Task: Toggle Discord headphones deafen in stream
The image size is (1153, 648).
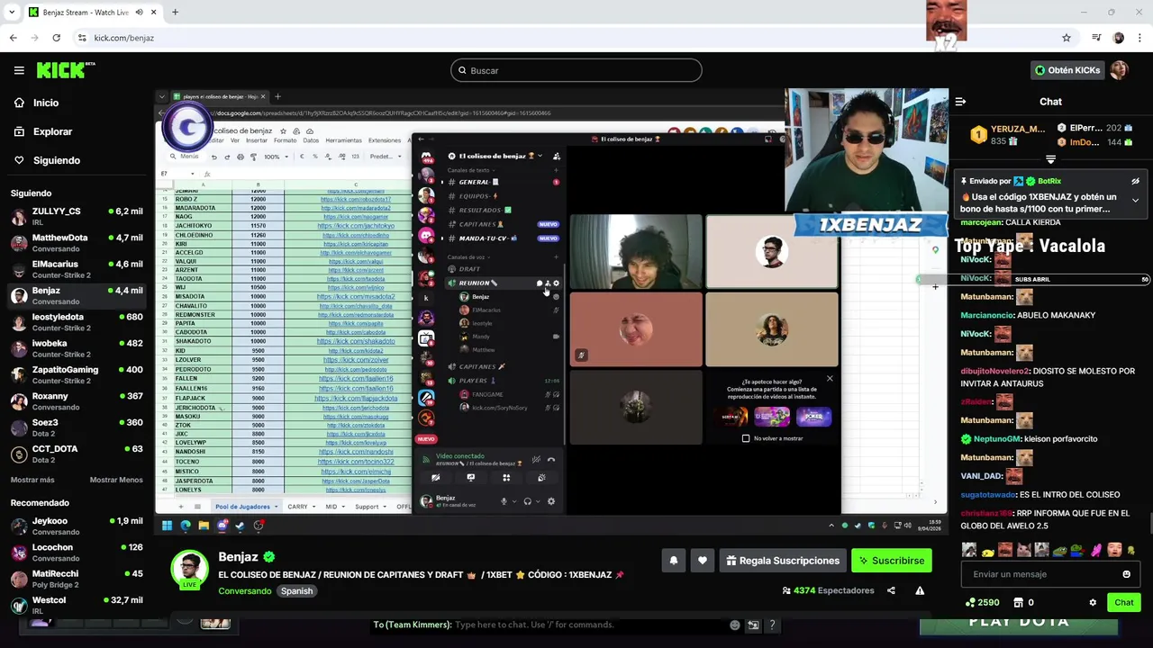Action: (x=527, y=501)
